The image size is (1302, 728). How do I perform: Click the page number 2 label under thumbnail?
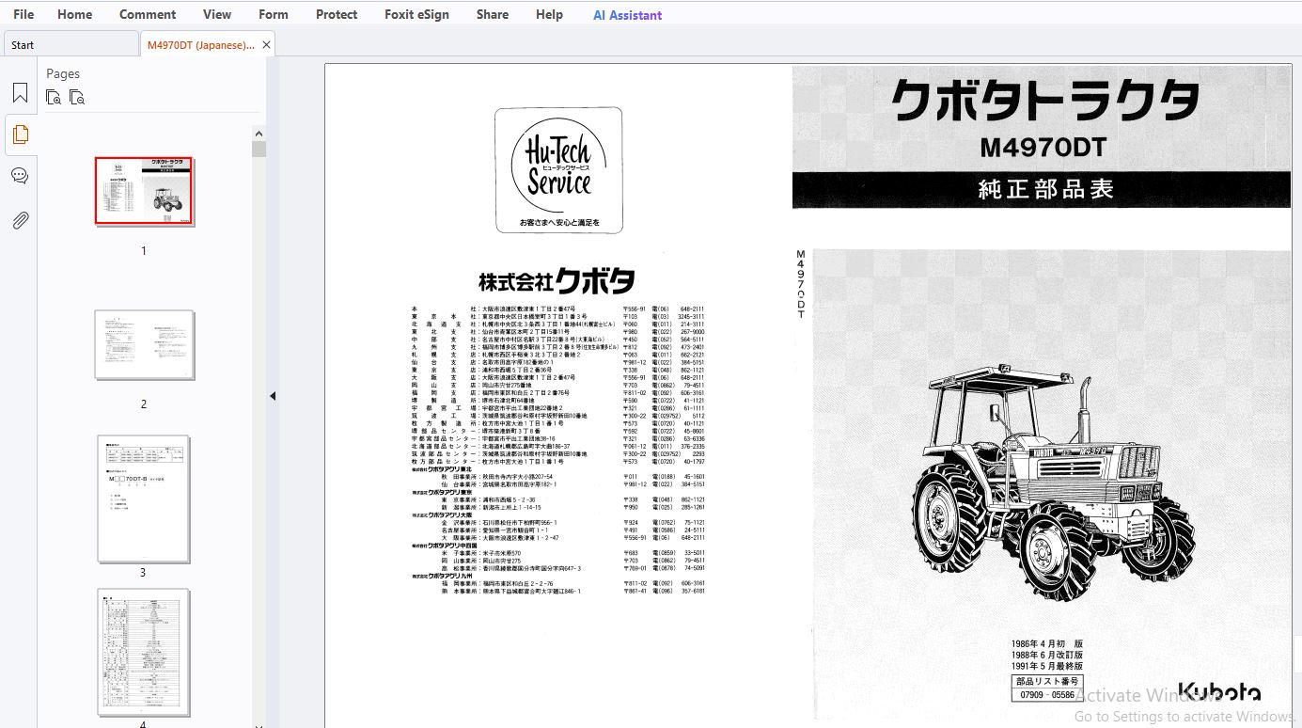click(x=144, y=404)
